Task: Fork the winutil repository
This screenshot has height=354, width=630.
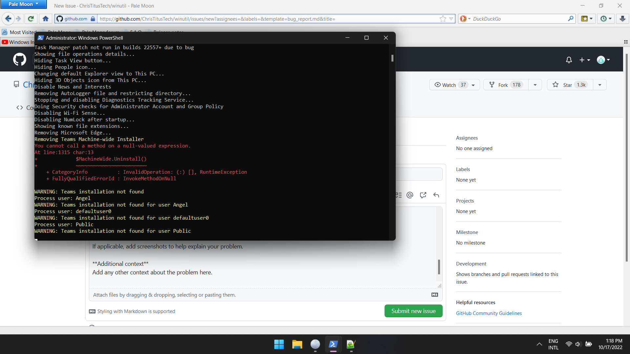Action: (505, 85)
